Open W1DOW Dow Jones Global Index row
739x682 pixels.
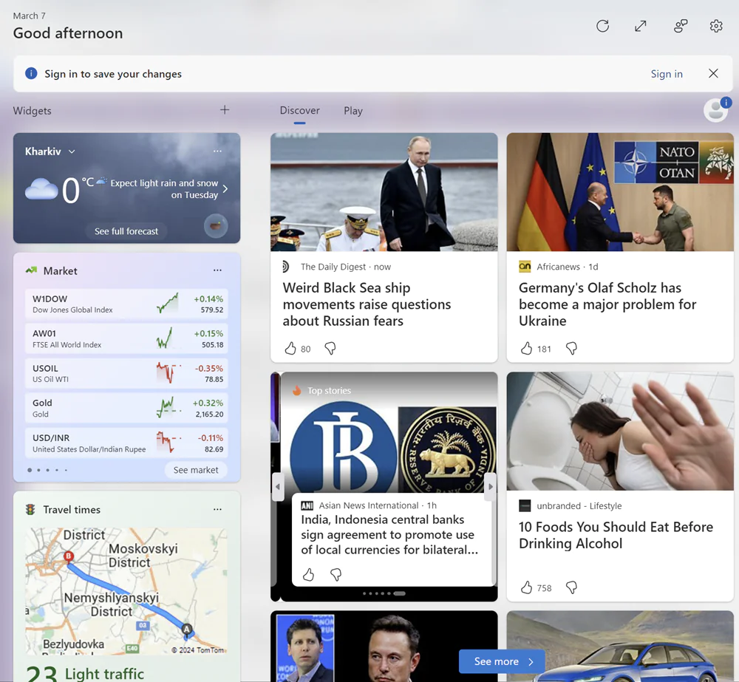pyautogui.click(x=126, y=304)
